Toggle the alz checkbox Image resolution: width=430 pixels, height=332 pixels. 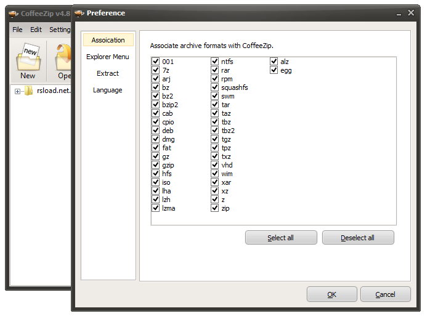274,61
